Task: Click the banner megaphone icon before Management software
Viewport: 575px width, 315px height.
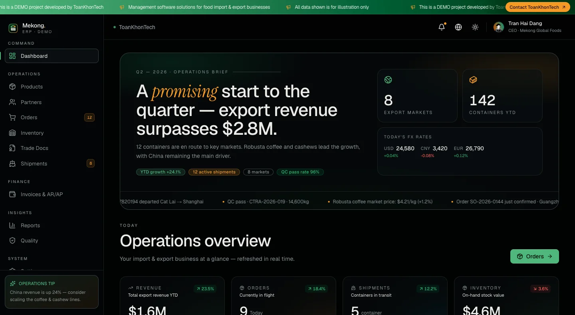Action: (121, 7)
